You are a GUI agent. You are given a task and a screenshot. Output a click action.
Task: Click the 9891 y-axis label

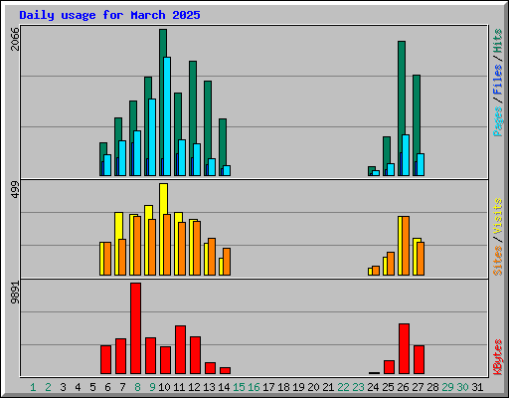(x=15, y=293)
